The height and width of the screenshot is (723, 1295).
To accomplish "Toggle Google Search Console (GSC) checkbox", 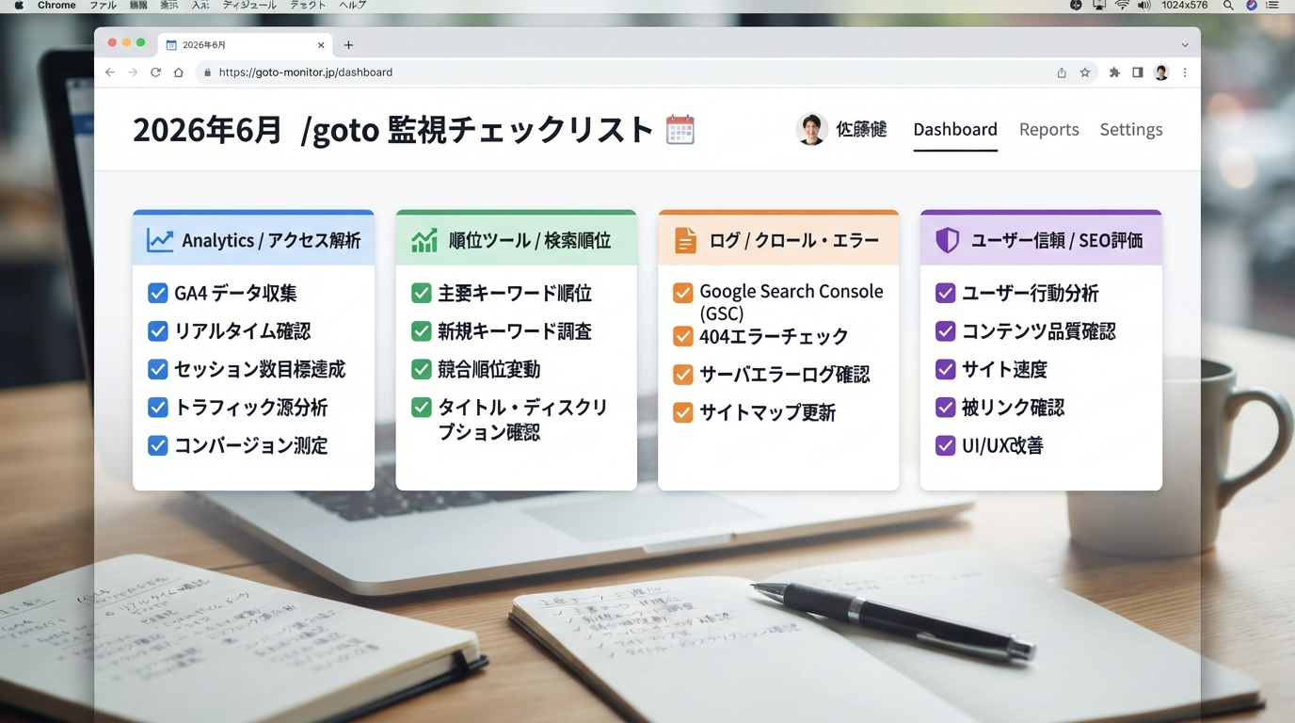I will [683, 294].
